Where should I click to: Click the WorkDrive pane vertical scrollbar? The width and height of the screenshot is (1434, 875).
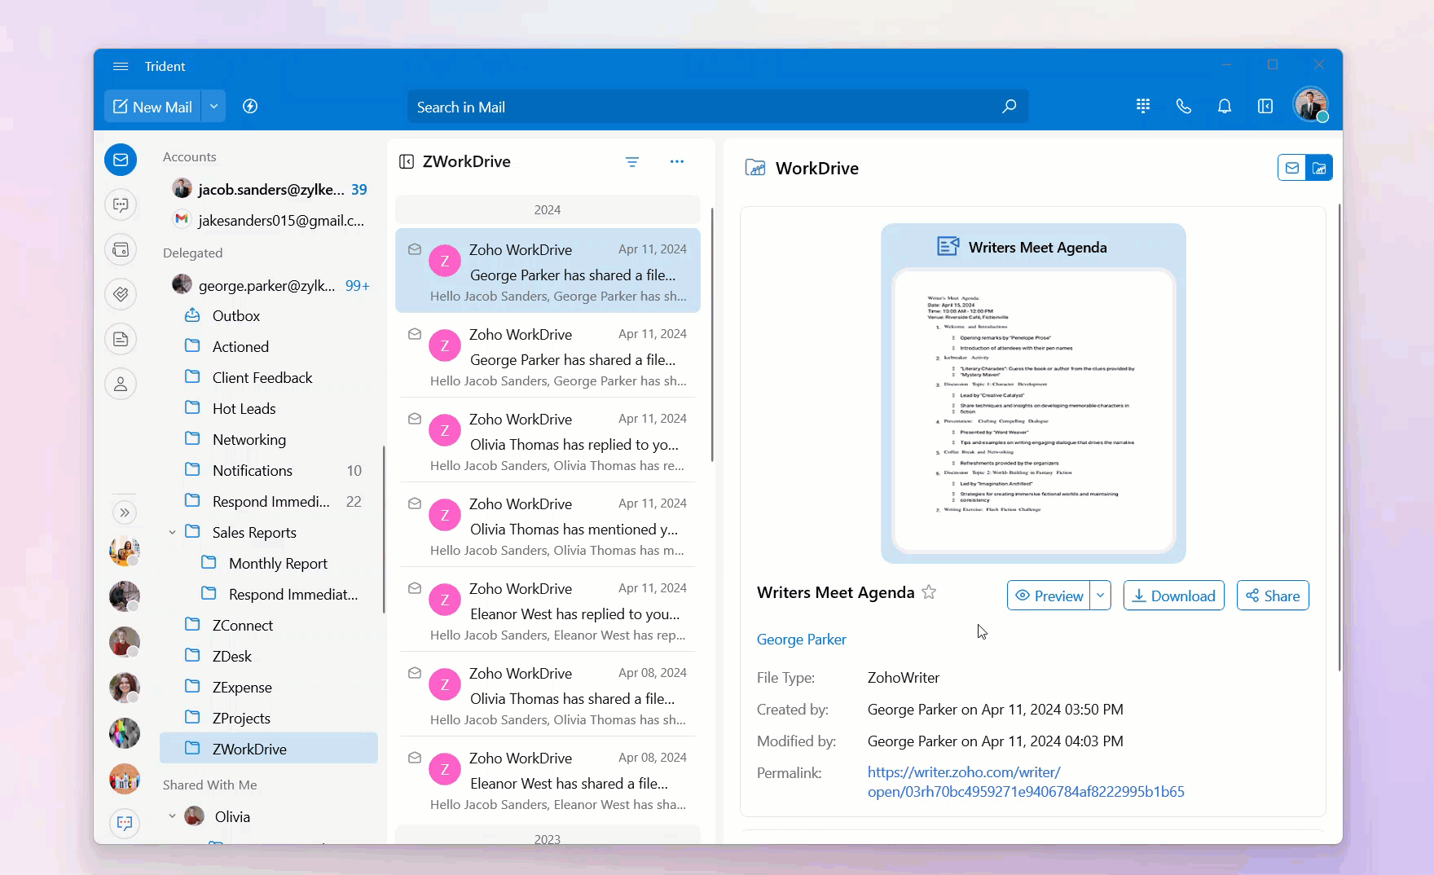tap(1339, 436)
